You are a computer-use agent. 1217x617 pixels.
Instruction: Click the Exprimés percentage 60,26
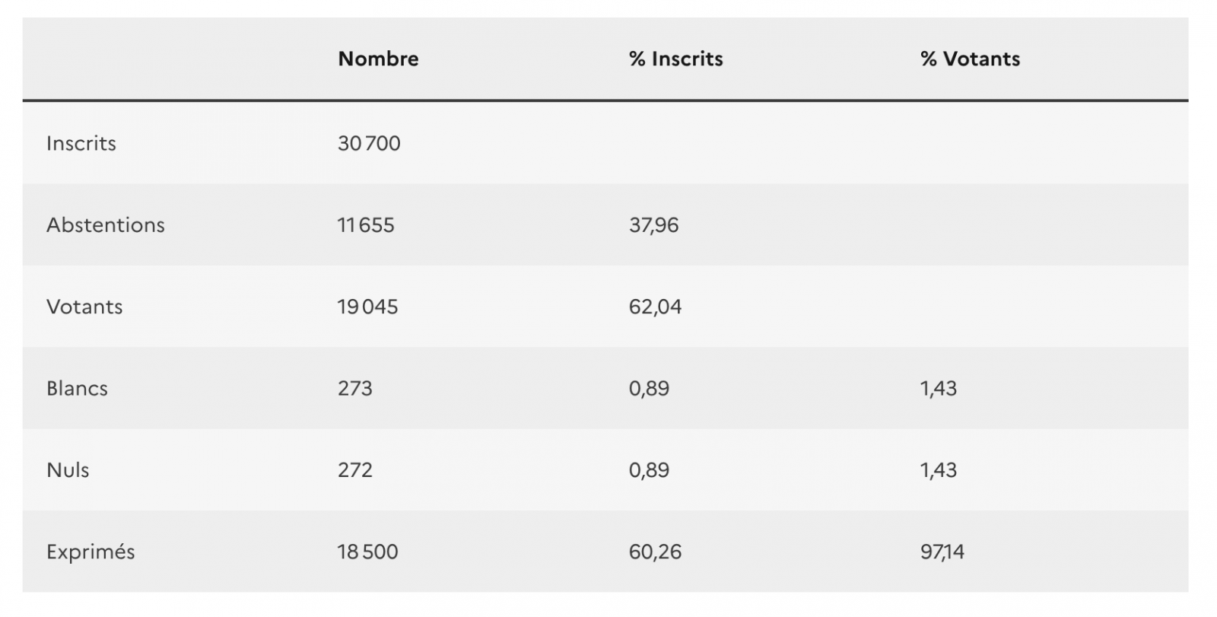(x=655, y=552)
